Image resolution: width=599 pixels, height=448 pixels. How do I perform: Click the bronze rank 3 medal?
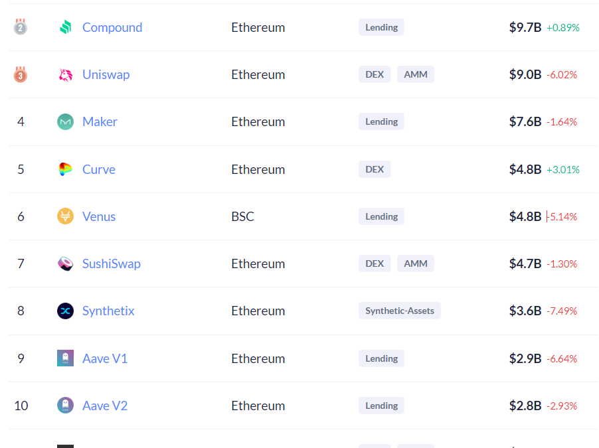pos(20,74)
